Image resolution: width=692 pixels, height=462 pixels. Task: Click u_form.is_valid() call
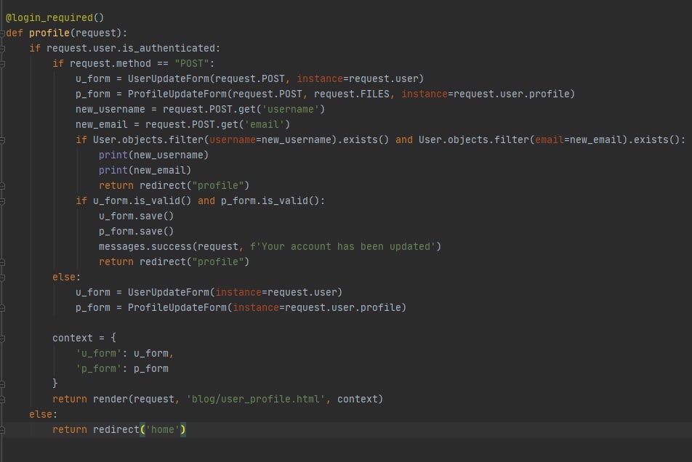[142, 201]
